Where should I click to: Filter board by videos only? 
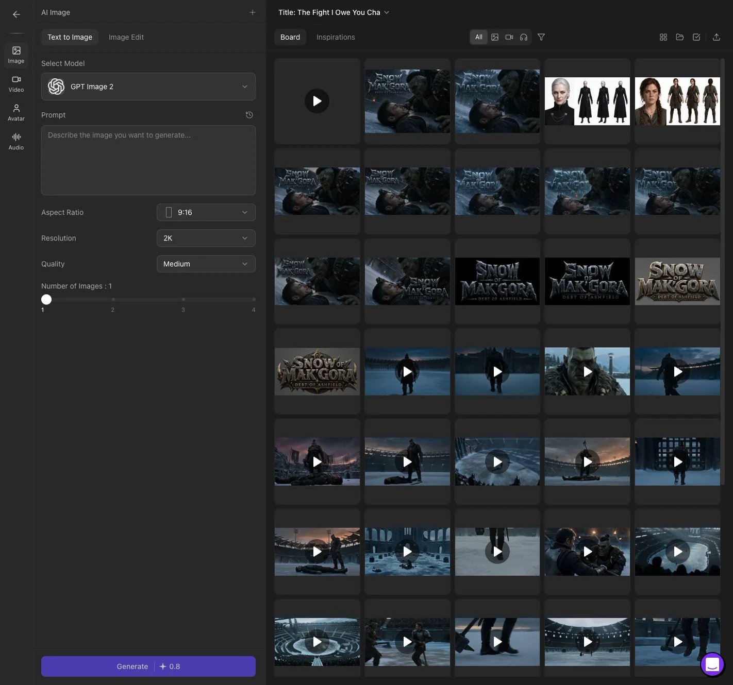509,37
